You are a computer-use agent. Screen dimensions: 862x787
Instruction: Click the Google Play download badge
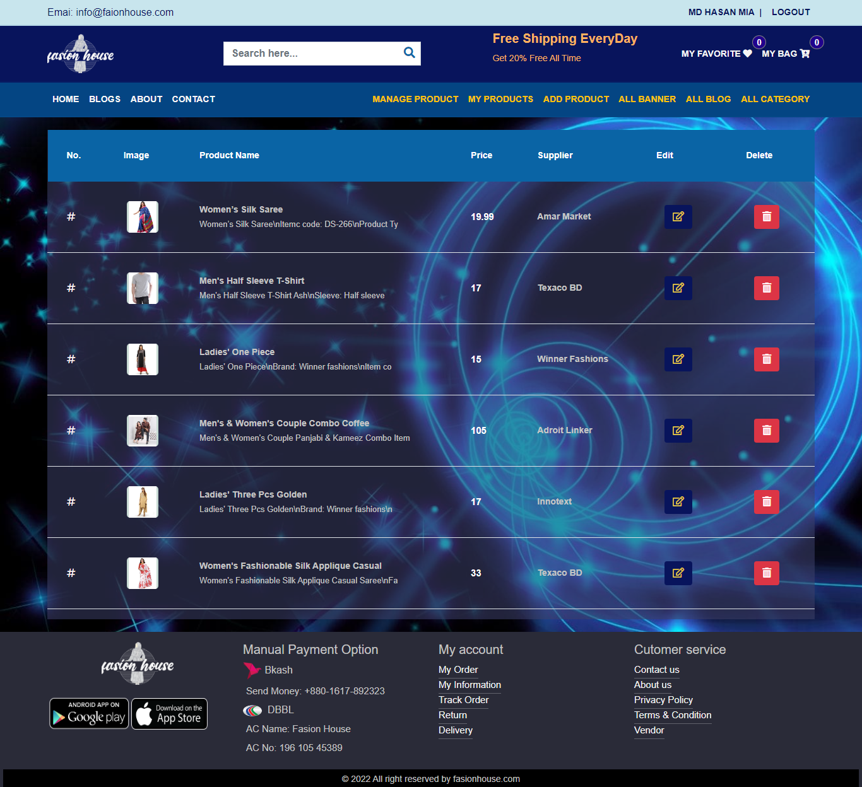tap(89, 714)
